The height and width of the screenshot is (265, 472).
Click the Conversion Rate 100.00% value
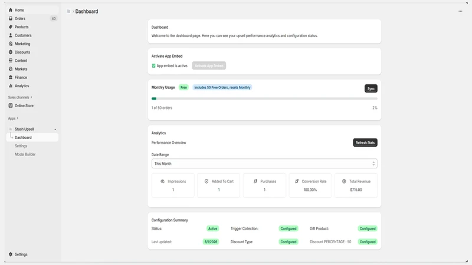310,190
